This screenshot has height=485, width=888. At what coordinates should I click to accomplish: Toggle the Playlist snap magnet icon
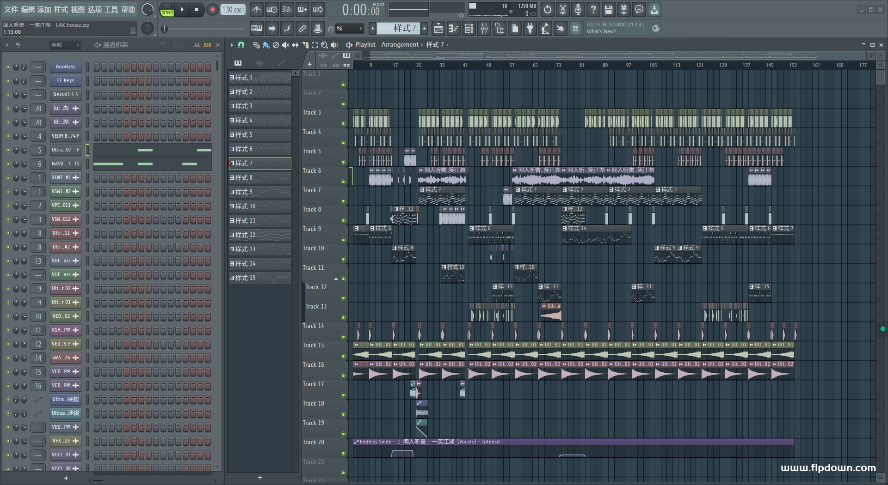pyautogui.click(x=241, y=45)
